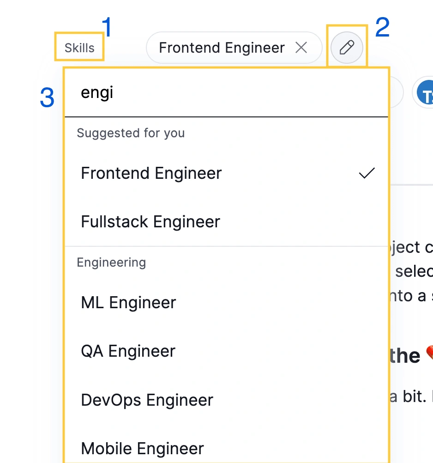Screen dimensions: 433x463
Task: Click the partially hidden chip beside the avatar
Action: 397,92
